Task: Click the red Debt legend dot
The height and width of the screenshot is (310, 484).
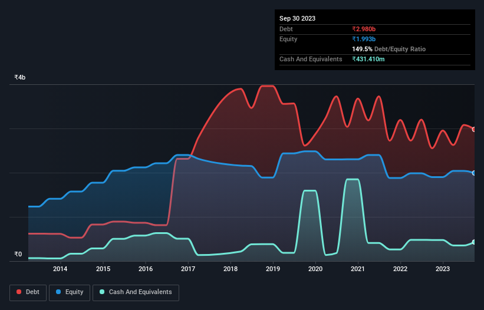Action: click(x=19, y=292)
